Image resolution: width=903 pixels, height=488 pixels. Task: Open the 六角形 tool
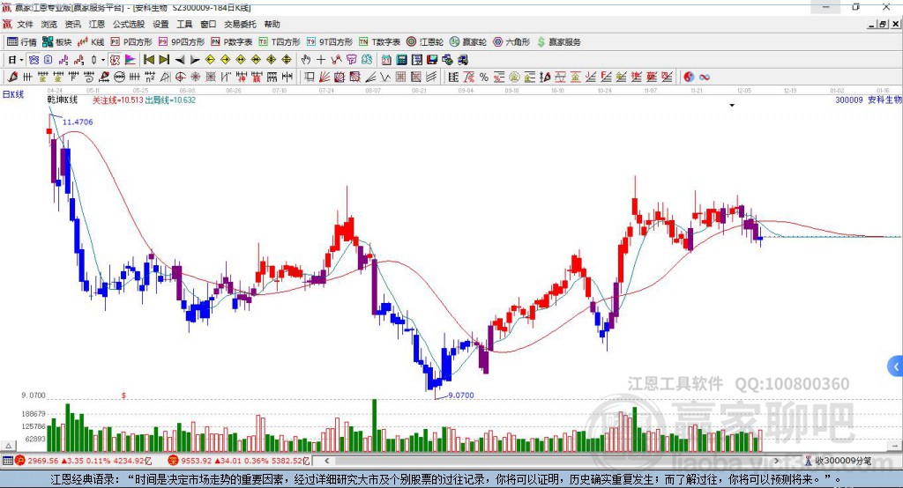(x=511, y=42)
